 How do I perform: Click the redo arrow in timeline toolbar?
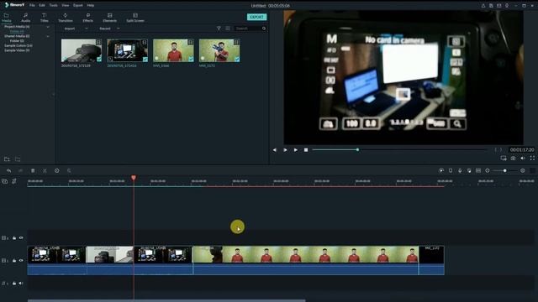pyautogui.click(x=20, y=170)
